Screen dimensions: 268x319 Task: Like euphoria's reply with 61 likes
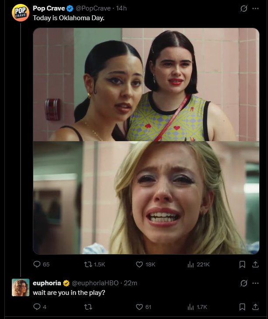[x=143, y=307]
